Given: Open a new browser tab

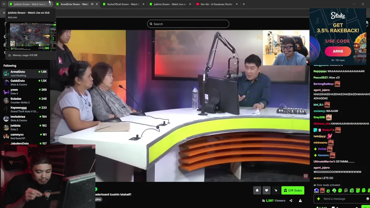Looking at the screenshot, I should [x=244, y=4].
